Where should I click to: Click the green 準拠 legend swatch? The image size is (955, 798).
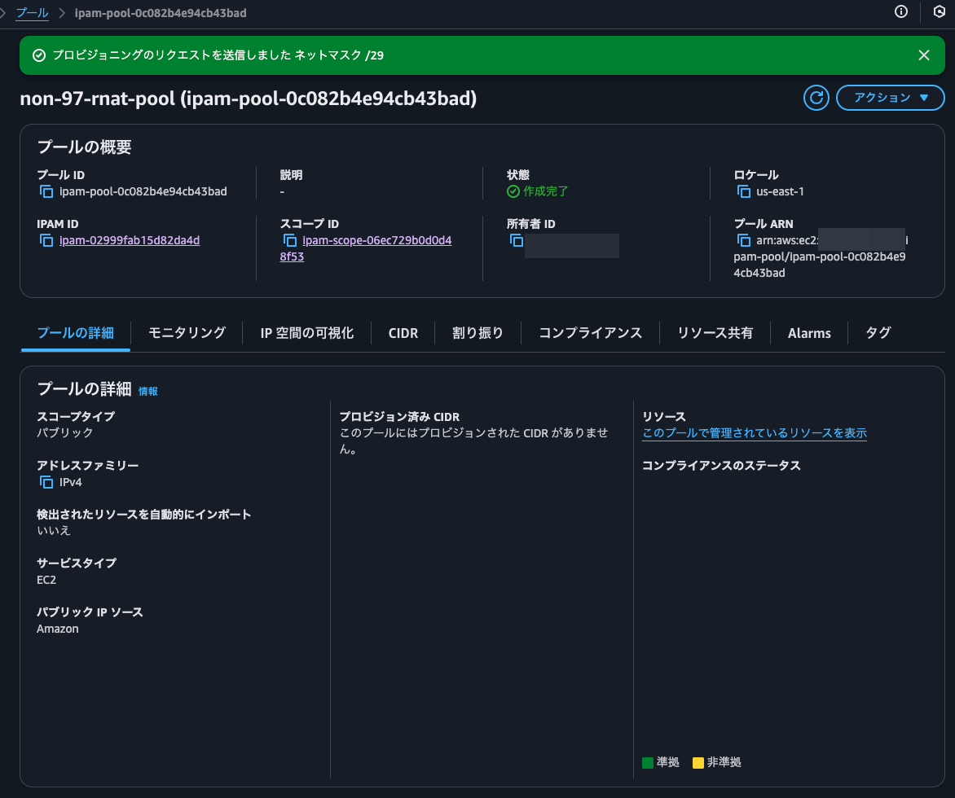pos(648,762)
